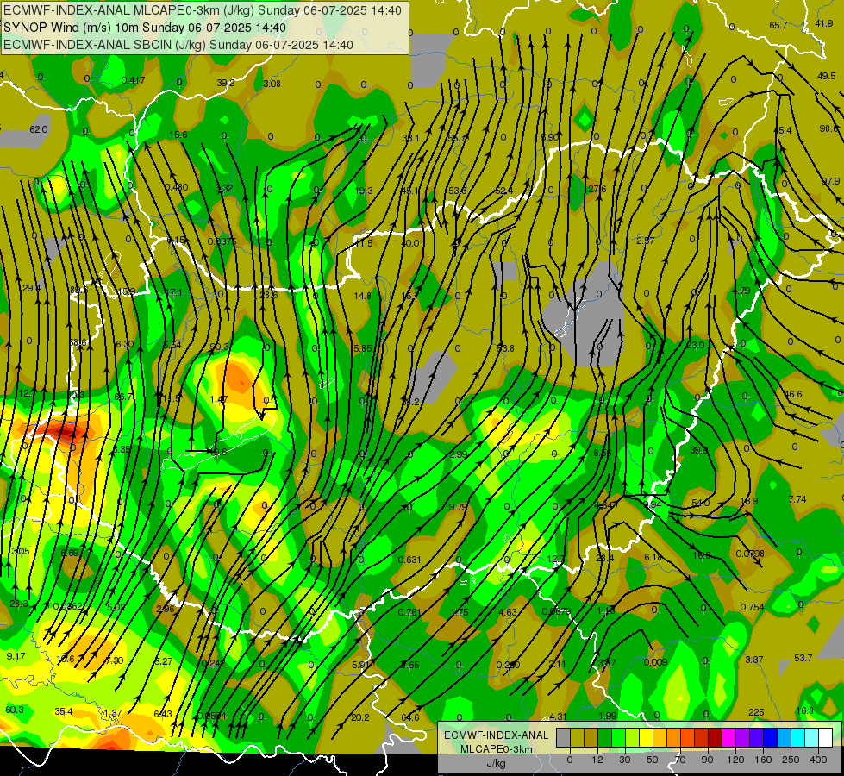
Task: Click the map value 19.3
Action: (364, 191)
